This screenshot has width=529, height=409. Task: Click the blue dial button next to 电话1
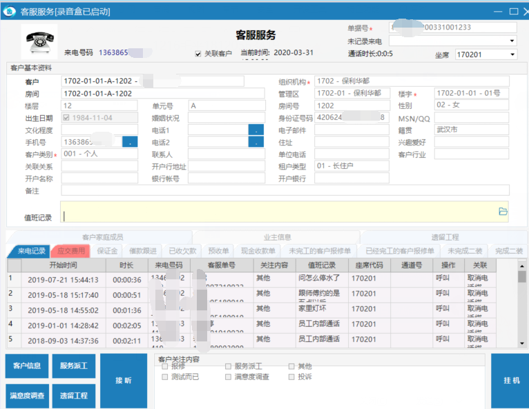pyautogui.click(x=256, y=130)
